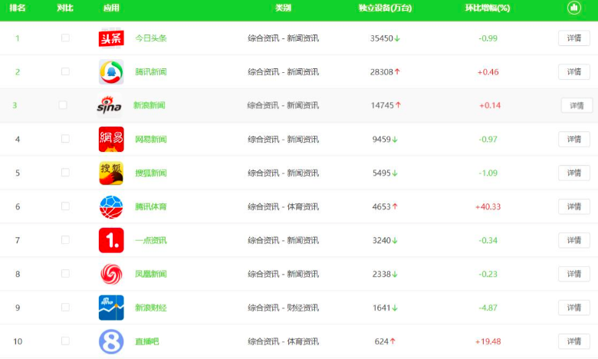Open the 新浪财经 app name link
This screenshot has width=598, height=359.
tap(151, 308)
